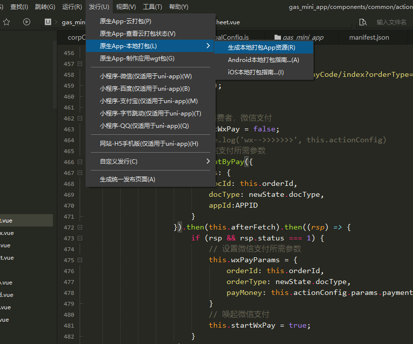Switch to the manifest.json tab
This screenshot has width=413, height=344.
tap(369, 38)
